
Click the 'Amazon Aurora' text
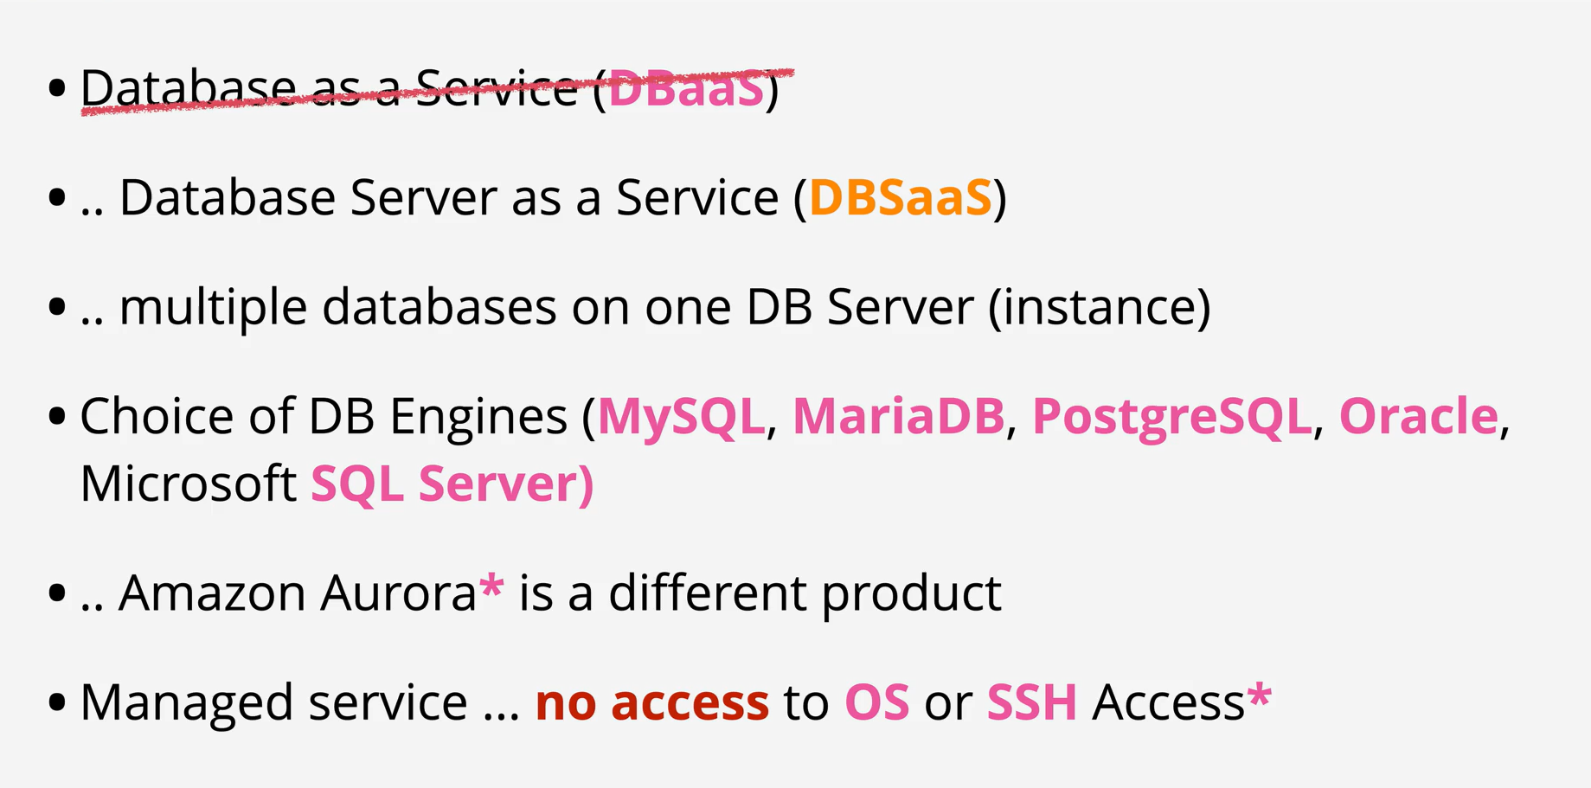coord(298,593)
